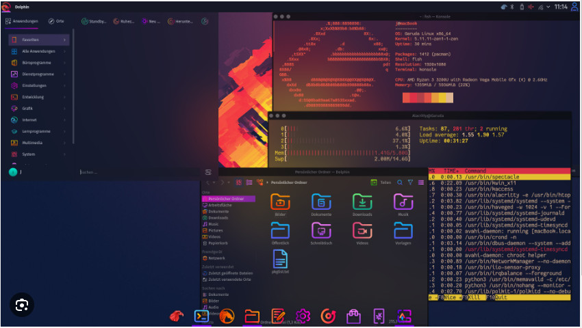The width and height of the screenshot is (582, 328).
Task: Click the last power-options icon in launcher header
Action: pyautogui.click(x=205, y=21)
